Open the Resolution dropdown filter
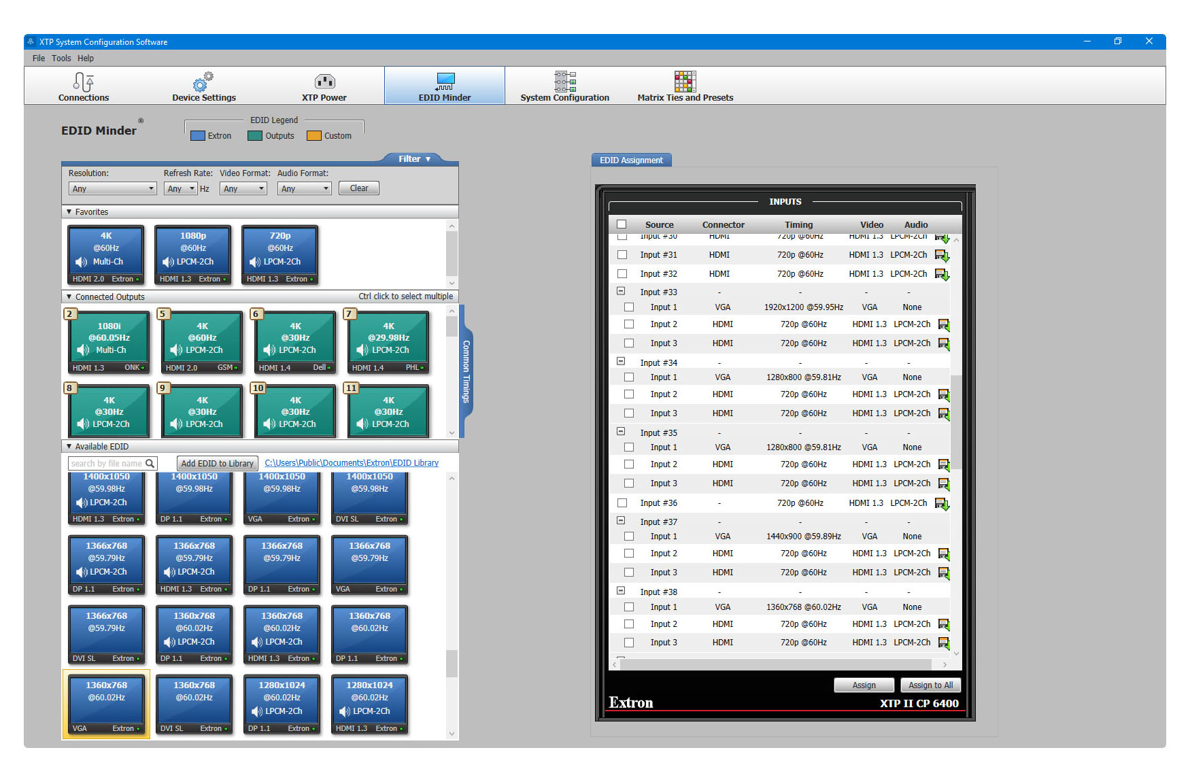The image size is (1190, 782). [x=112, y=189]
